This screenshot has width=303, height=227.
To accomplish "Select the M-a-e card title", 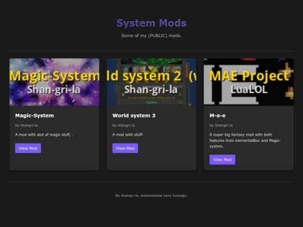I will pos(217,115).
